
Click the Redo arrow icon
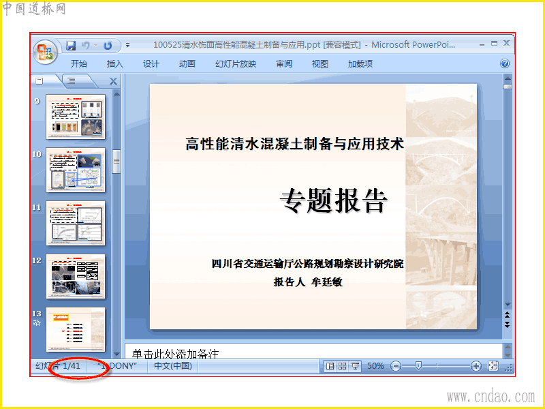[x=108, y=46]
